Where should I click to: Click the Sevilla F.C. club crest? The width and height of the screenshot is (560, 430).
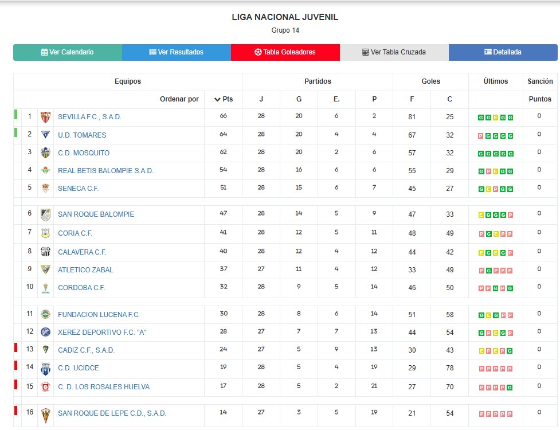click(x=45, y=117)
